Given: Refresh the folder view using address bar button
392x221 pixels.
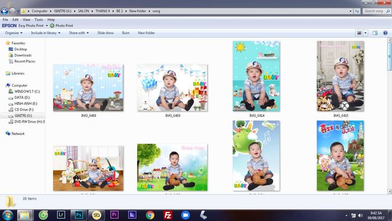Looking at the screenshot, I should coord(357,11).
